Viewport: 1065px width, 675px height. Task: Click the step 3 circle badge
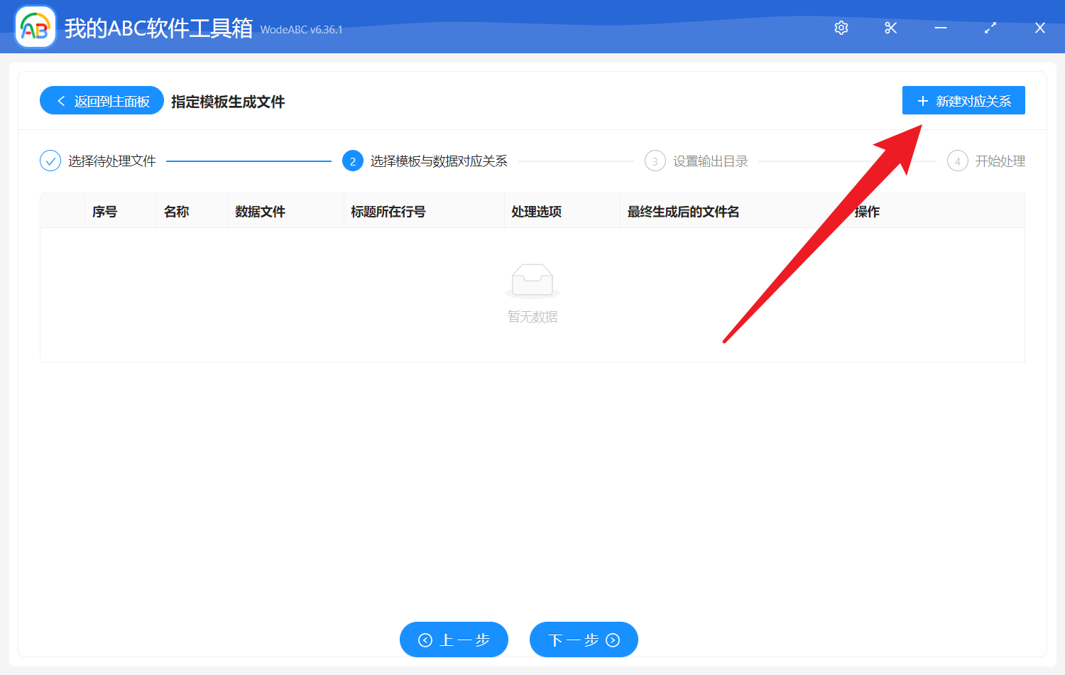pos(655,161)
